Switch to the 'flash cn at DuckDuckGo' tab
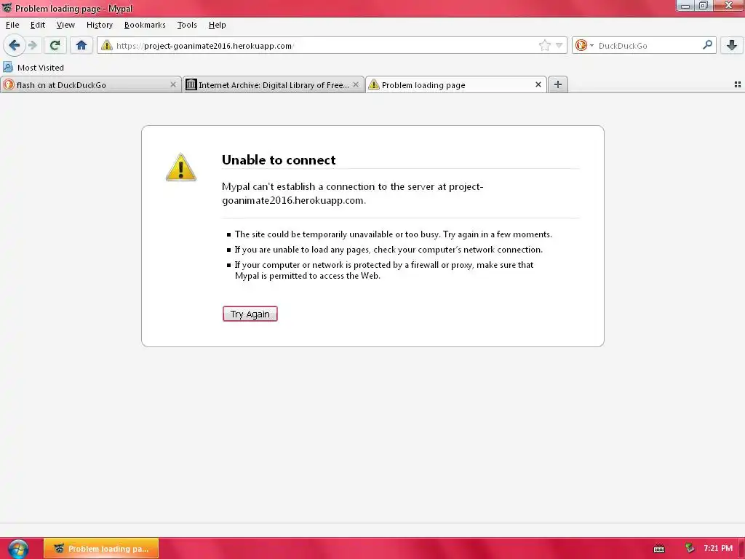The image size is (745, 559). pos(91,84)
